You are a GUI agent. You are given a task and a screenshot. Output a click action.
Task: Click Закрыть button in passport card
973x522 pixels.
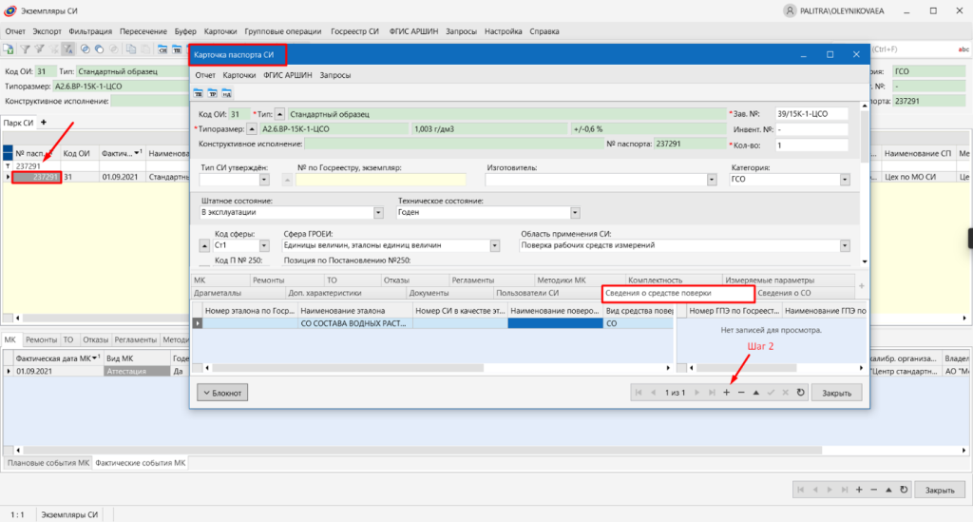(836, 393)
